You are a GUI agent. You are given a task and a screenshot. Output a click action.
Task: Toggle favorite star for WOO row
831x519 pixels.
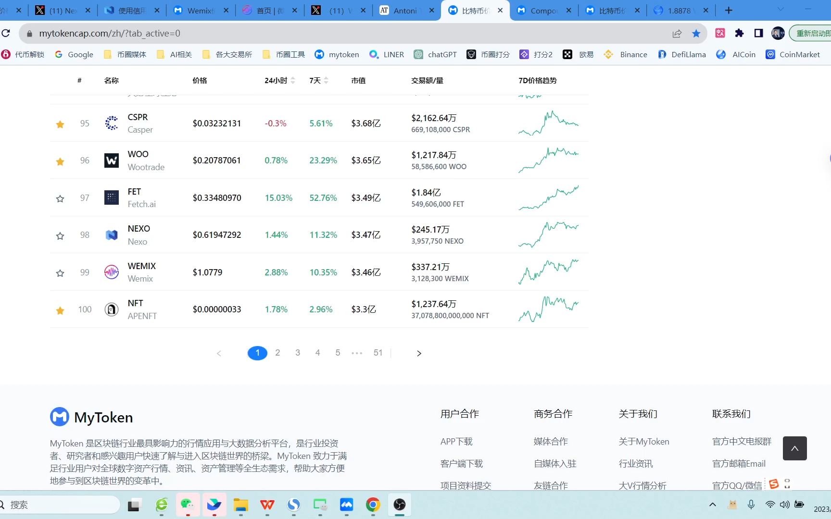[60, 161]
